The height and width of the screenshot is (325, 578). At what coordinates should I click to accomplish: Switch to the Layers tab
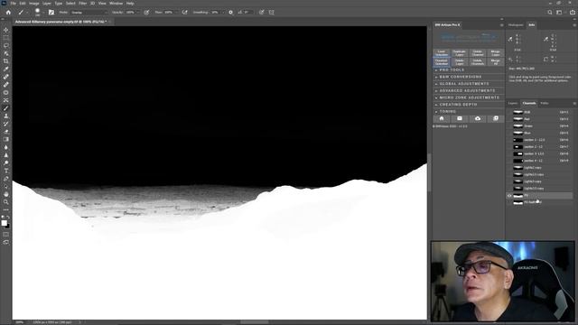513,103
